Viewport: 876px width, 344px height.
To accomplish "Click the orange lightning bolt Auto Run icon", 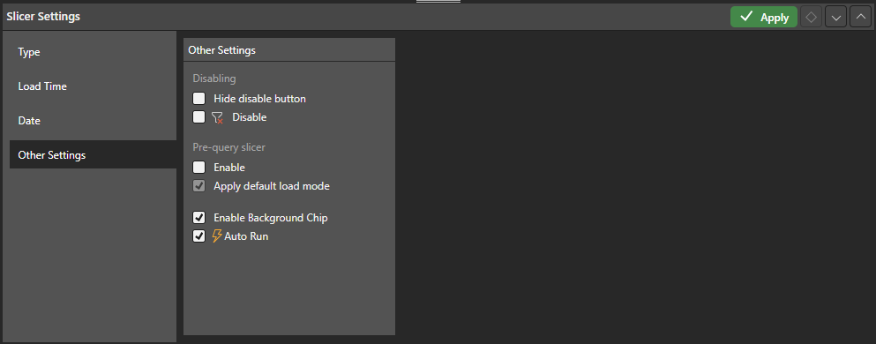I will (x=217, y=236).
